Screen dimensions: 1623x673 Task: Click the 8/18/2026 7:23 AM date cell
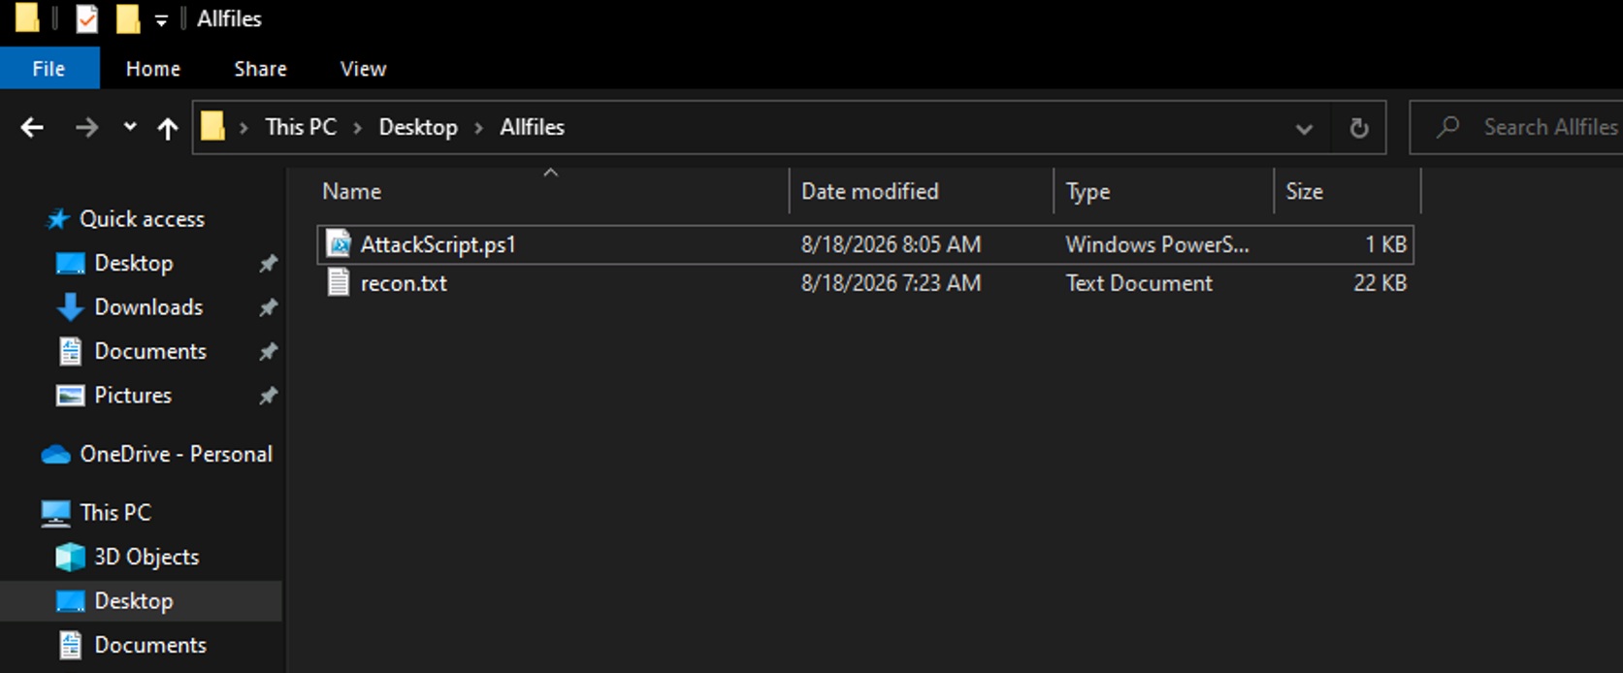tap(891, 283)
